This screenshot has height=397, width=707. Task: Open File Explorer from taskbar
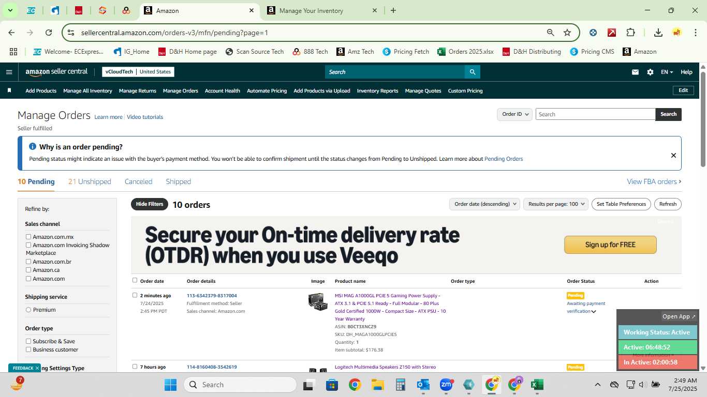(x=377, y=385)
